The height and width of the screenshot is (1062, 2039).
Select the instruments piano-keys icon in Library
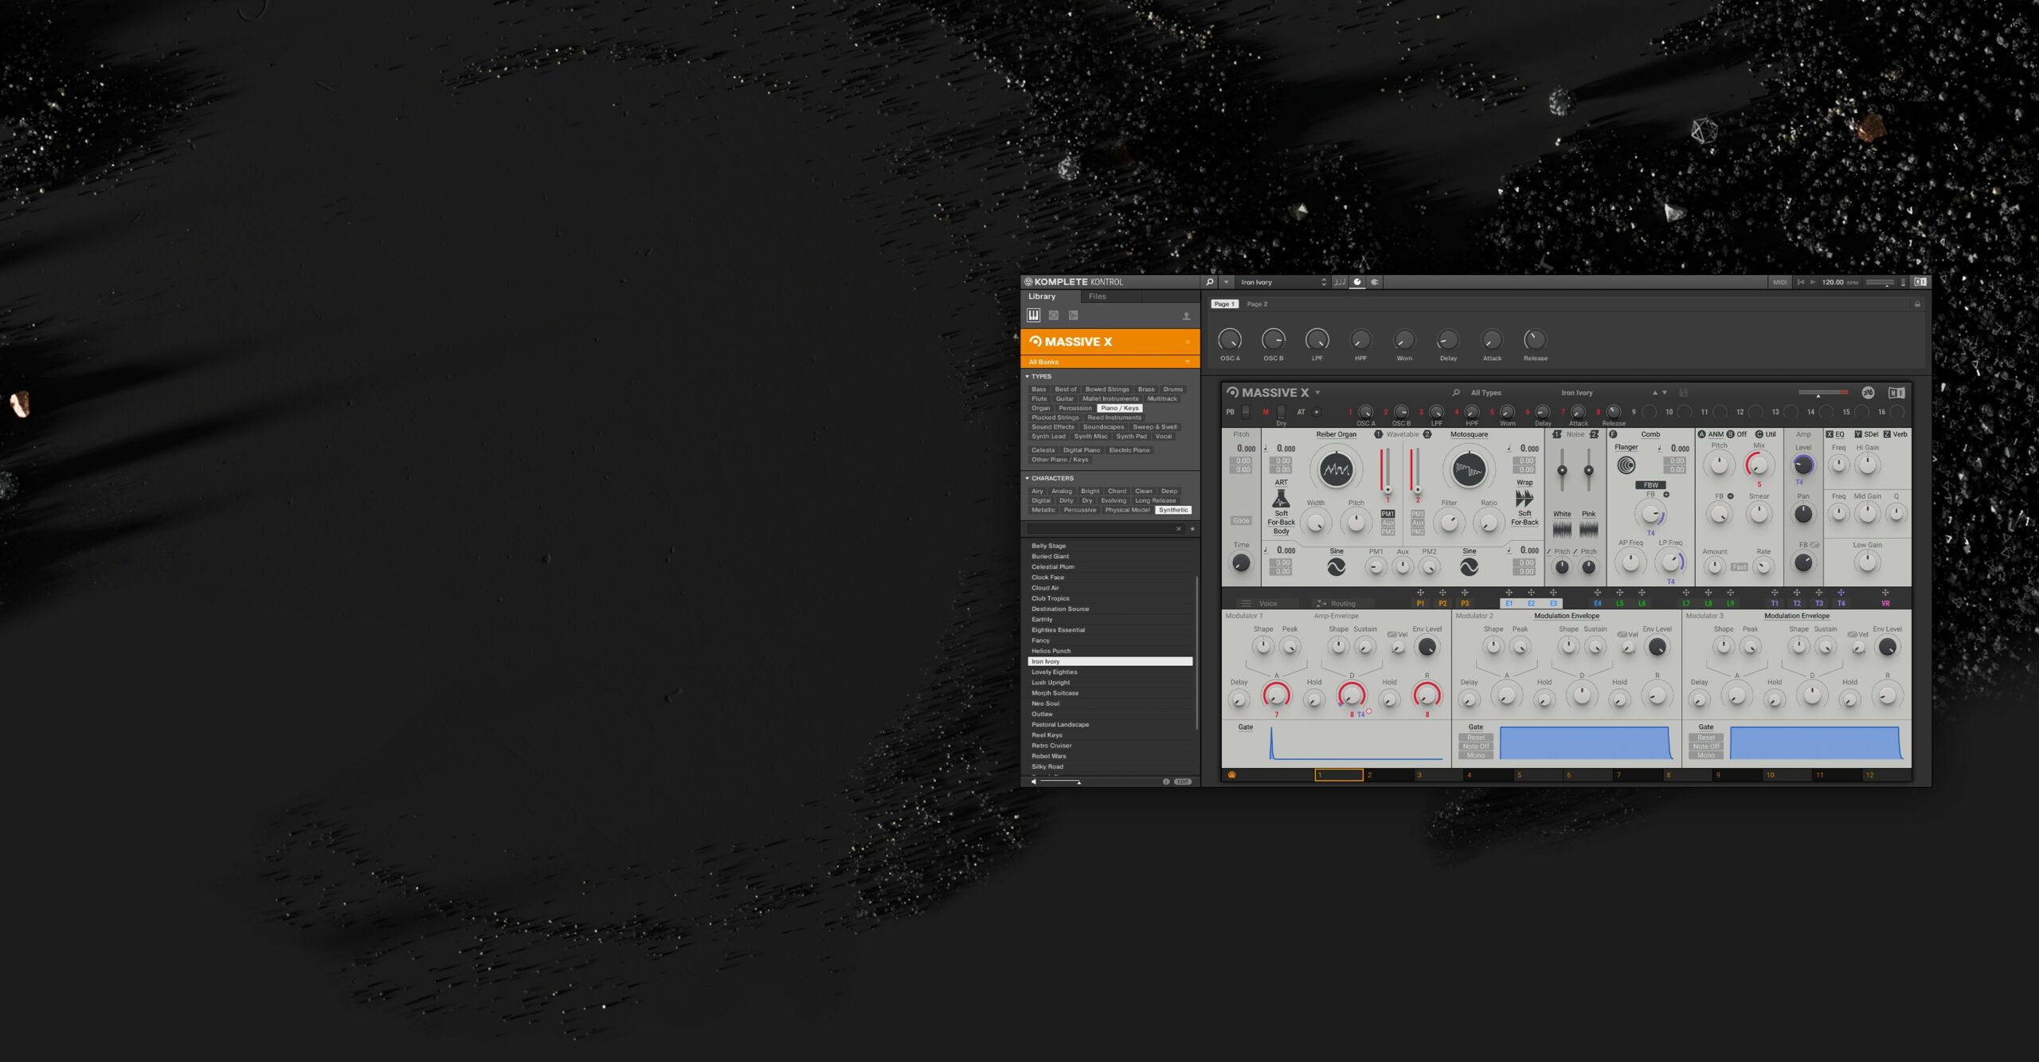1033,315
